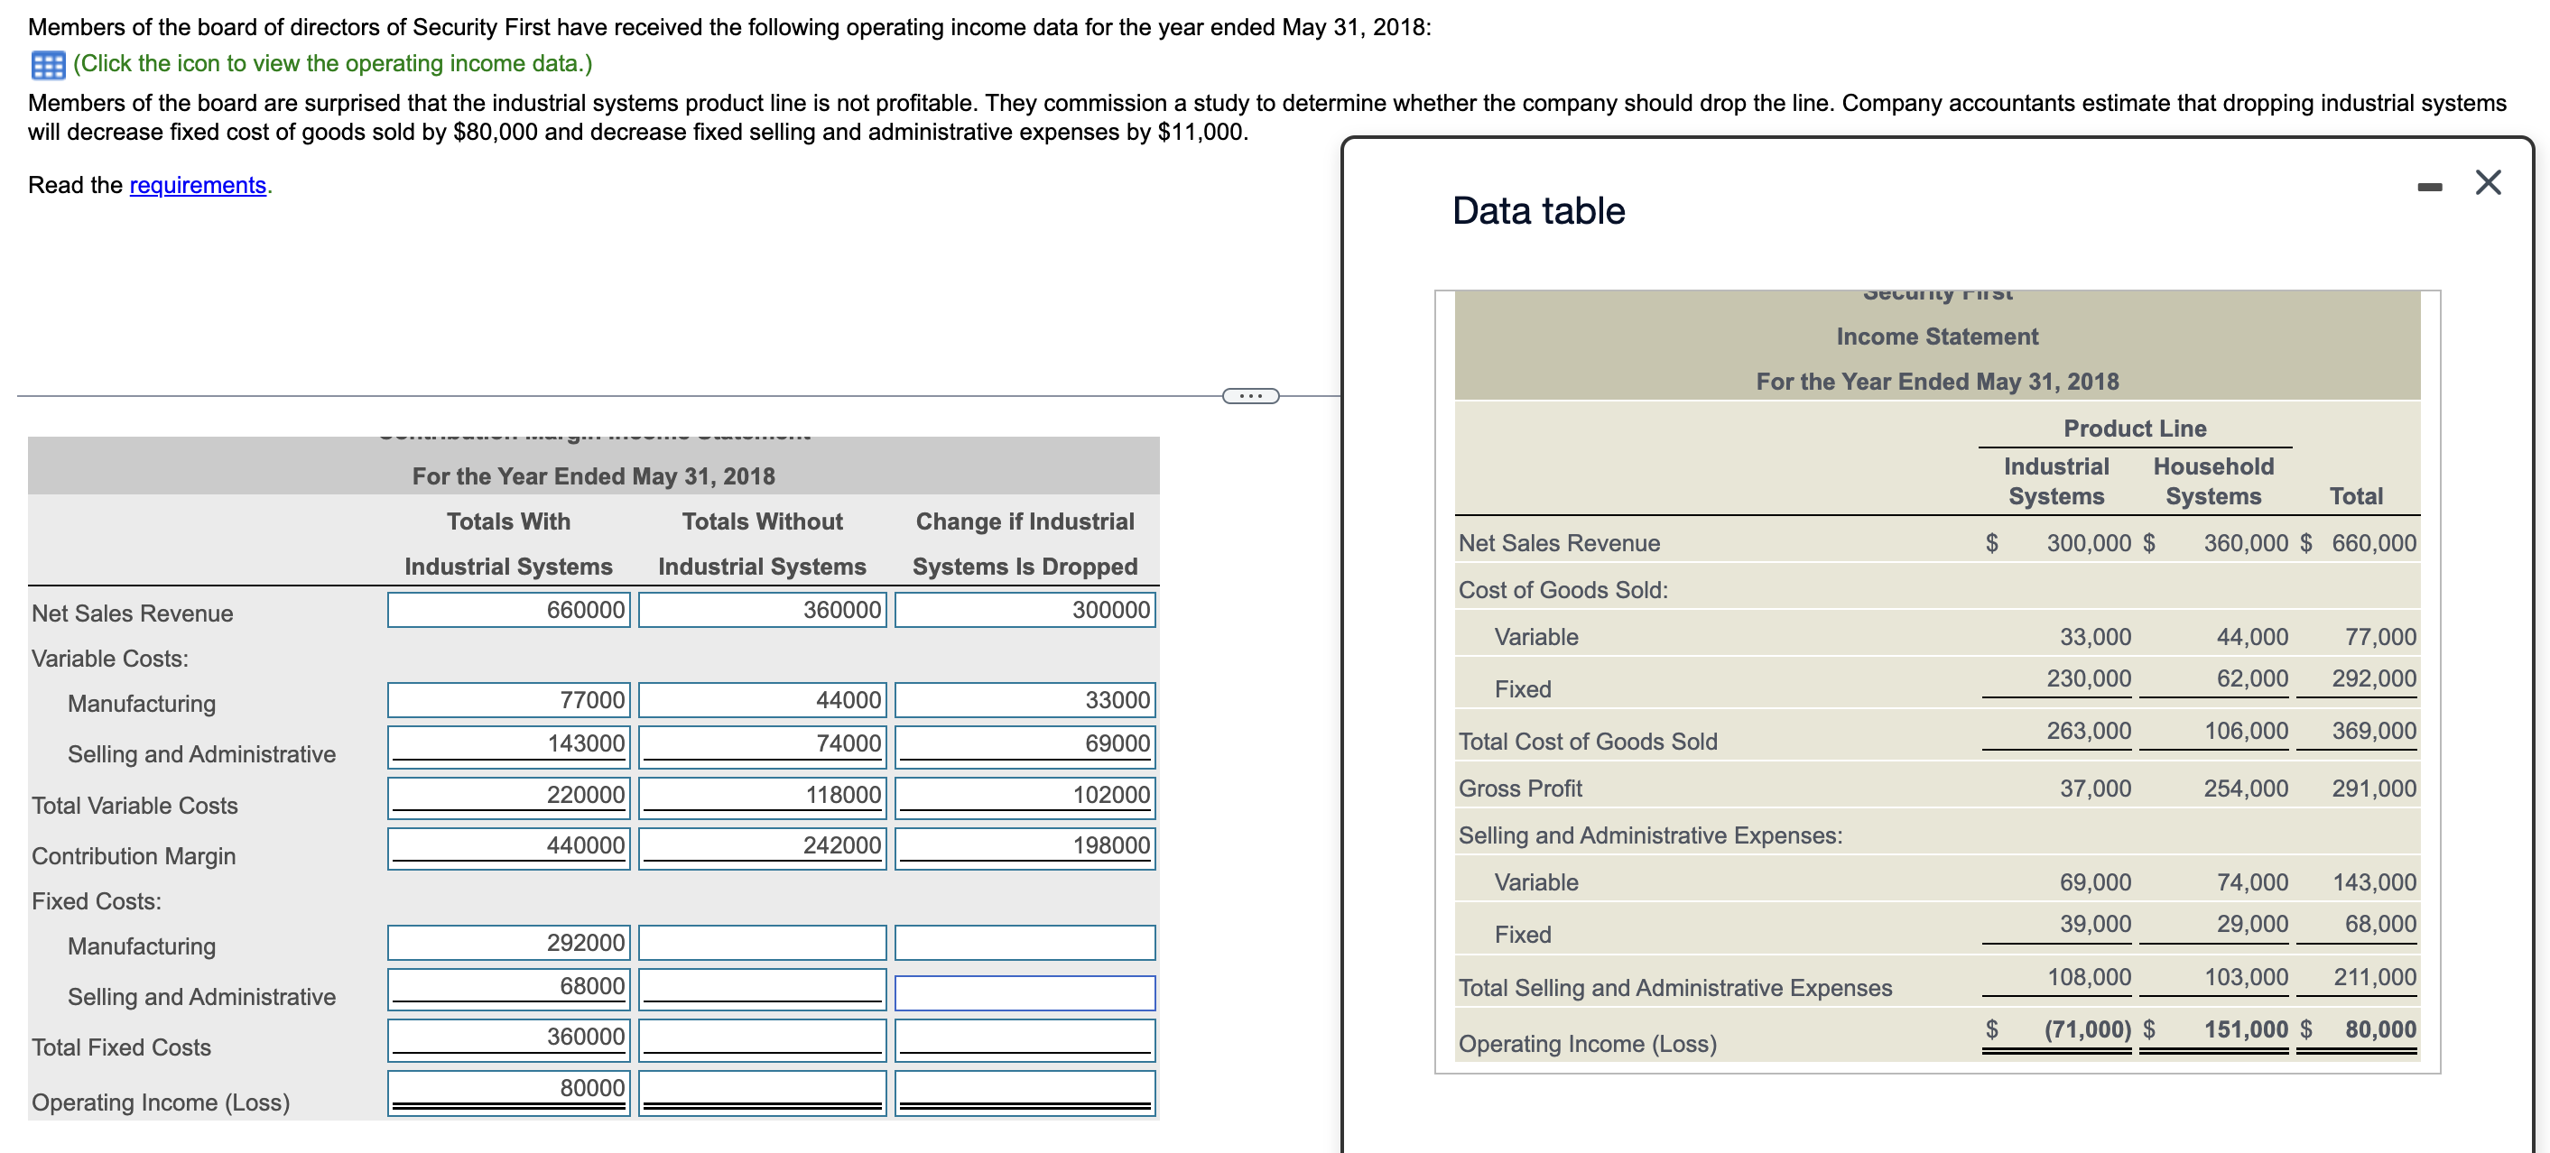
Task: Open the requirements link
Action: click(198, 185)
